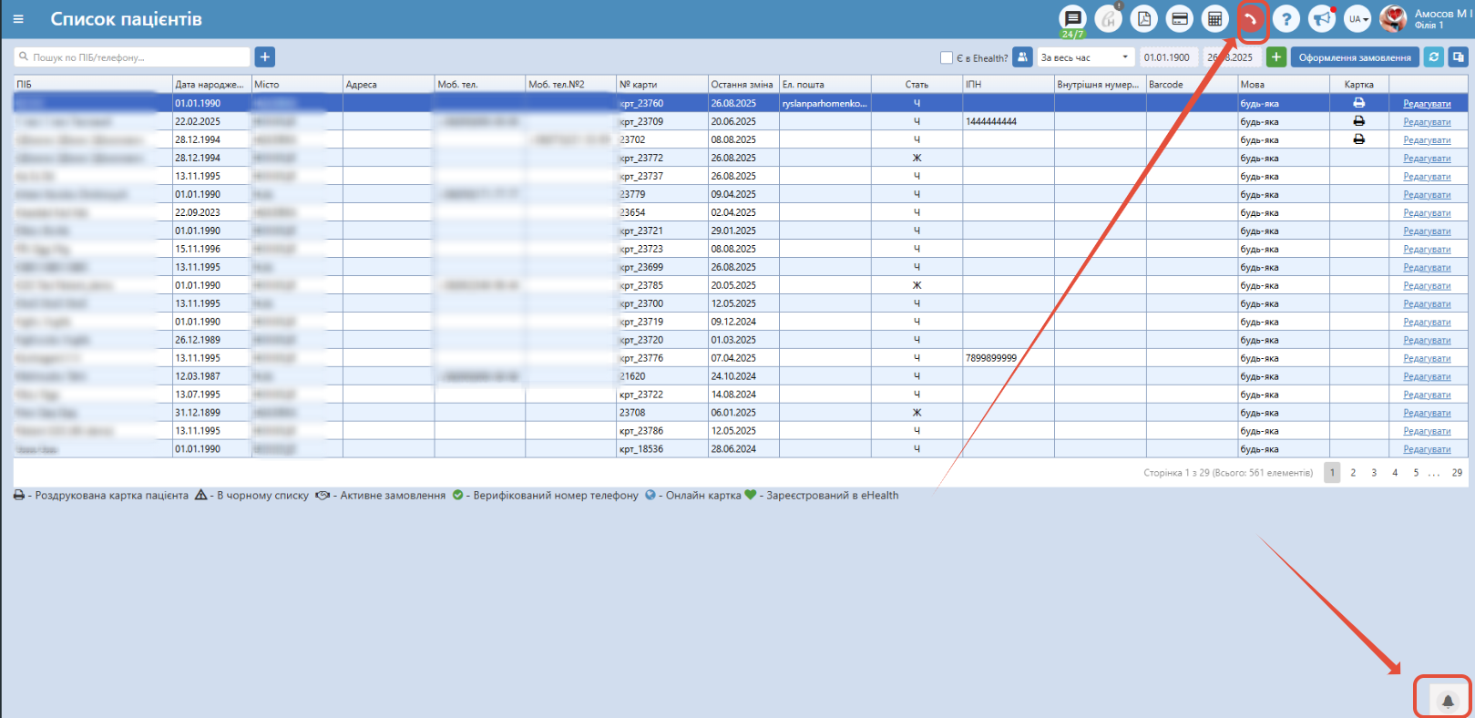Click card number cell 23708
The height and width of the screenshot is (718, 1475).
click(662, 413)
